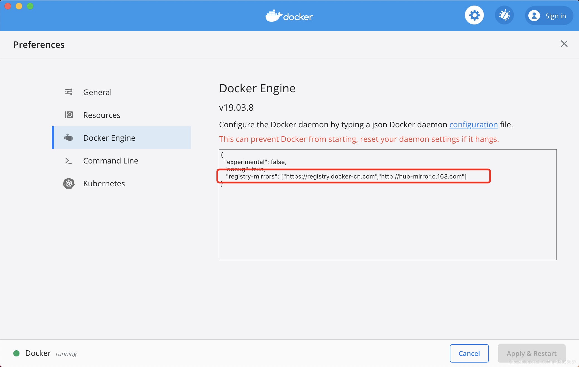Click the Sign in button

pos(549,16)
